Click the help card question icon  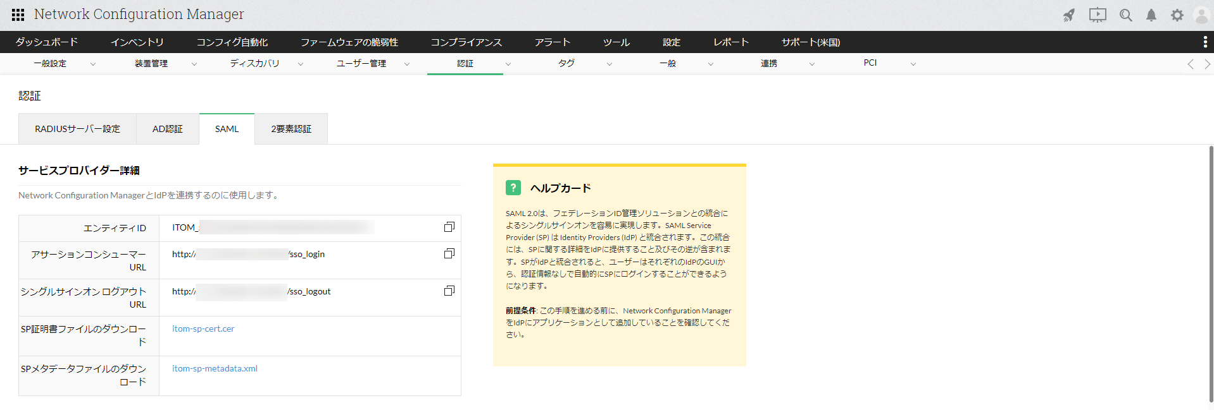click(x=513, y=188)
